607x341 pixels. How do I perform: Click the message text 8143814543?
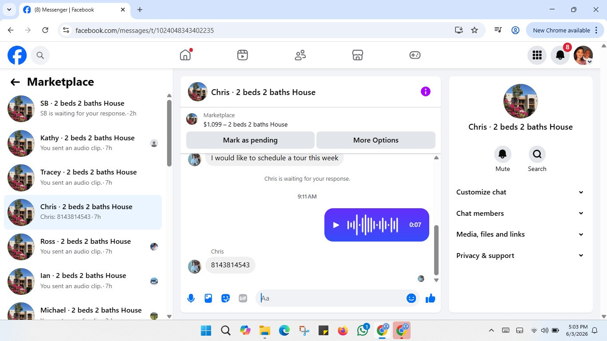[x=230, y=265]
